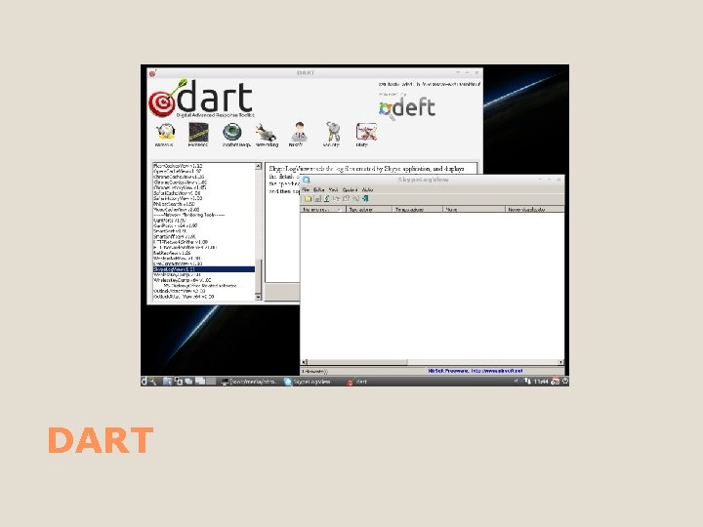Open the Networking category icon in DART
The image size is (703, 527).
[266, 133]
